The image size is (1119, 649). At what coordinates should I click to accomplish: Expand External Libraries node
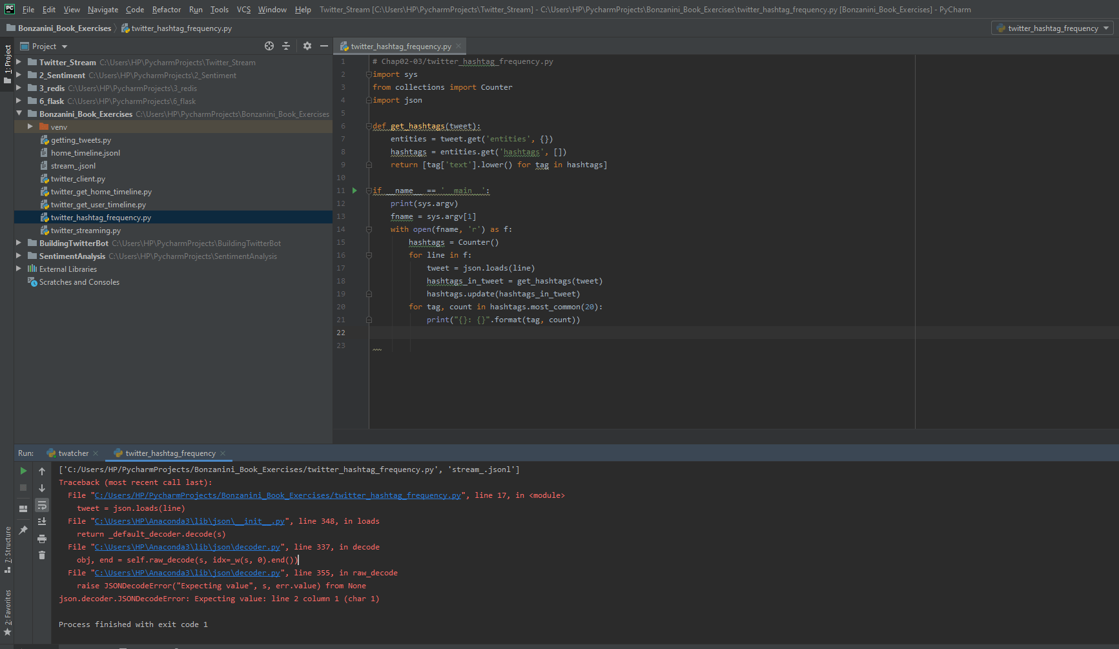click(19, 269)
